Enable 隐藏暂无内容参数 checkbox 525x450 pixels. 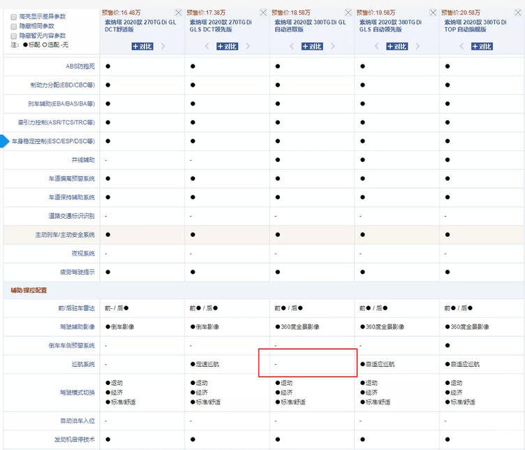tap(14, 36)
